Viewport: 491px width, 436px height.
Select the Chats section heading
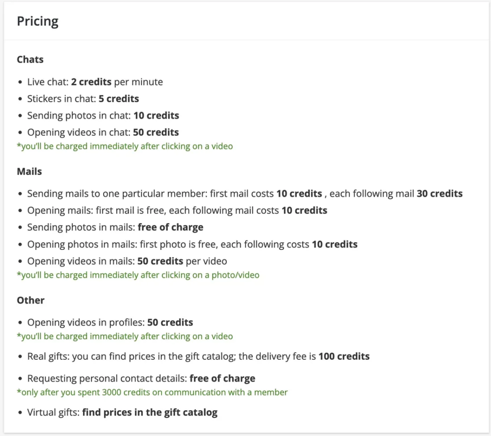coord(30,59)
